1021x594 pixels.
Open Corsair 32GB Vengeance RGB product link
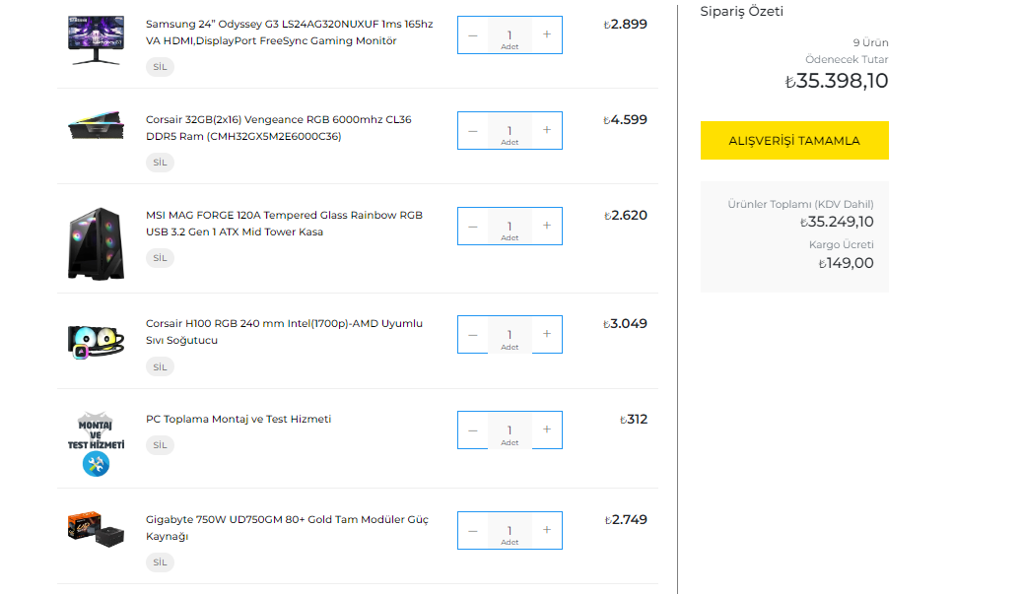coord(278,128)
